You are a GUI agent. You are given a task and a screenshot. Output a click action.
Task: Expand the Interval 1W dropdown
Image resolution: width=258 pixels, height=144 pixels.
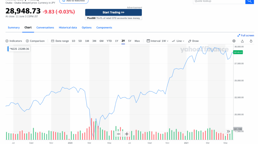tap(157, 41)
